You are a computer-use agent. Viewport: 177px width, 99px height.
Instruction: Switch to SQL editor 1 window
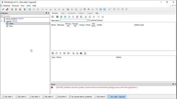pyautogui.click(x=8, y=97)
